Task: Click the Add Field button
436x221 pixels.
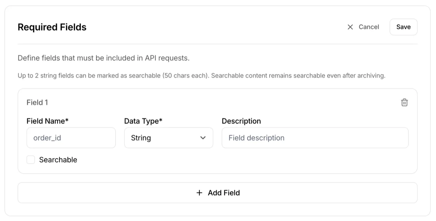Action: tap(218, 193)
